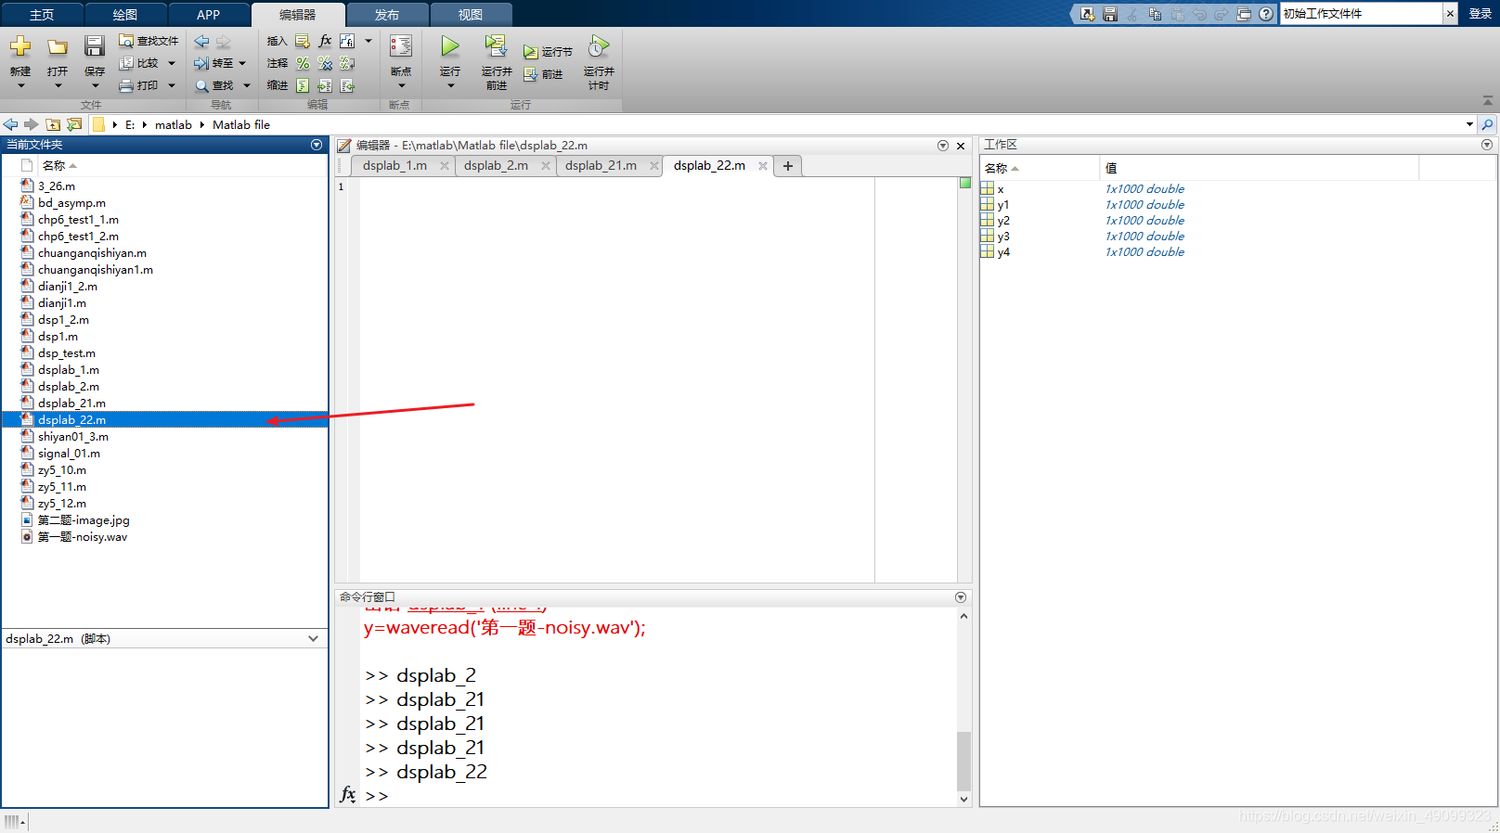Expand the dsplab_22.m script details panel
1500x833 pixels.
pos(313,638)
